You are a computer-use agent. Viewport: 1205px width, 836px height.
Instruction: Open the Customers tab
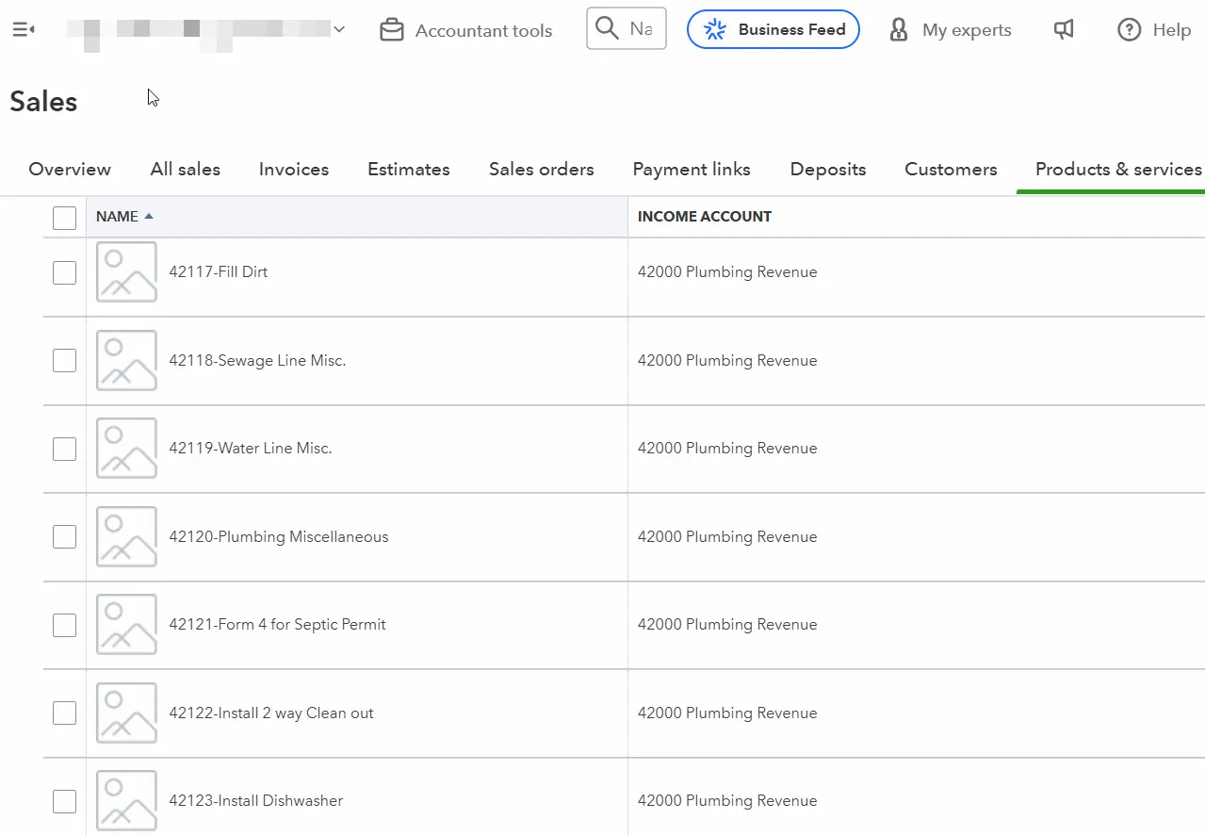pyautogui.click(x=950, y=170)
